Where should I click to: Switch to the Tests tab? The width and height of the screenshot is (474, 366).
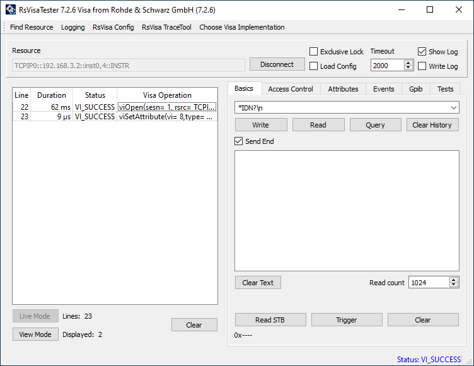[445, 89]
